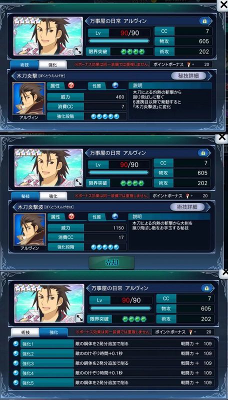Switch to the 秘技 tab

pyautogui.click(x=25, y=196)
